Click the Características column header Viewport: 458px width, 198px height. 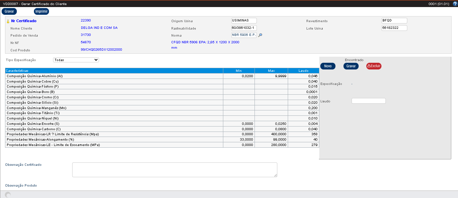114,71
